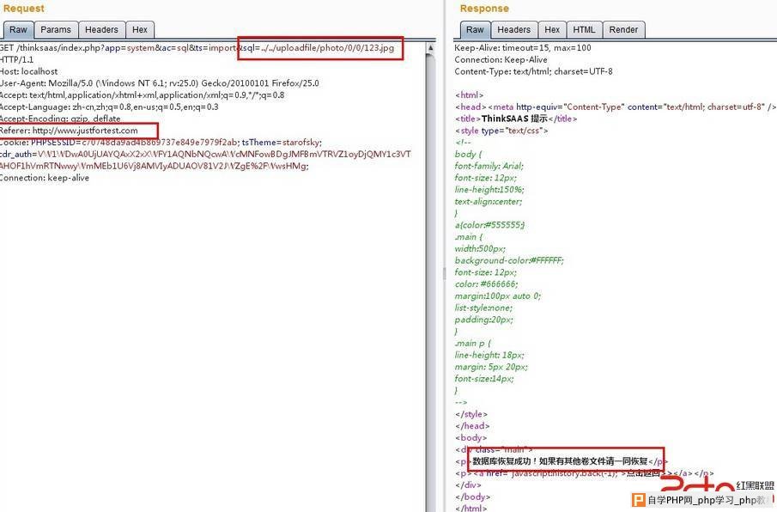Click 'Connection: Keep-Alive' in the response
This screenshot has height=512, width=777.
pyautogui.click(x=501, y=59)
